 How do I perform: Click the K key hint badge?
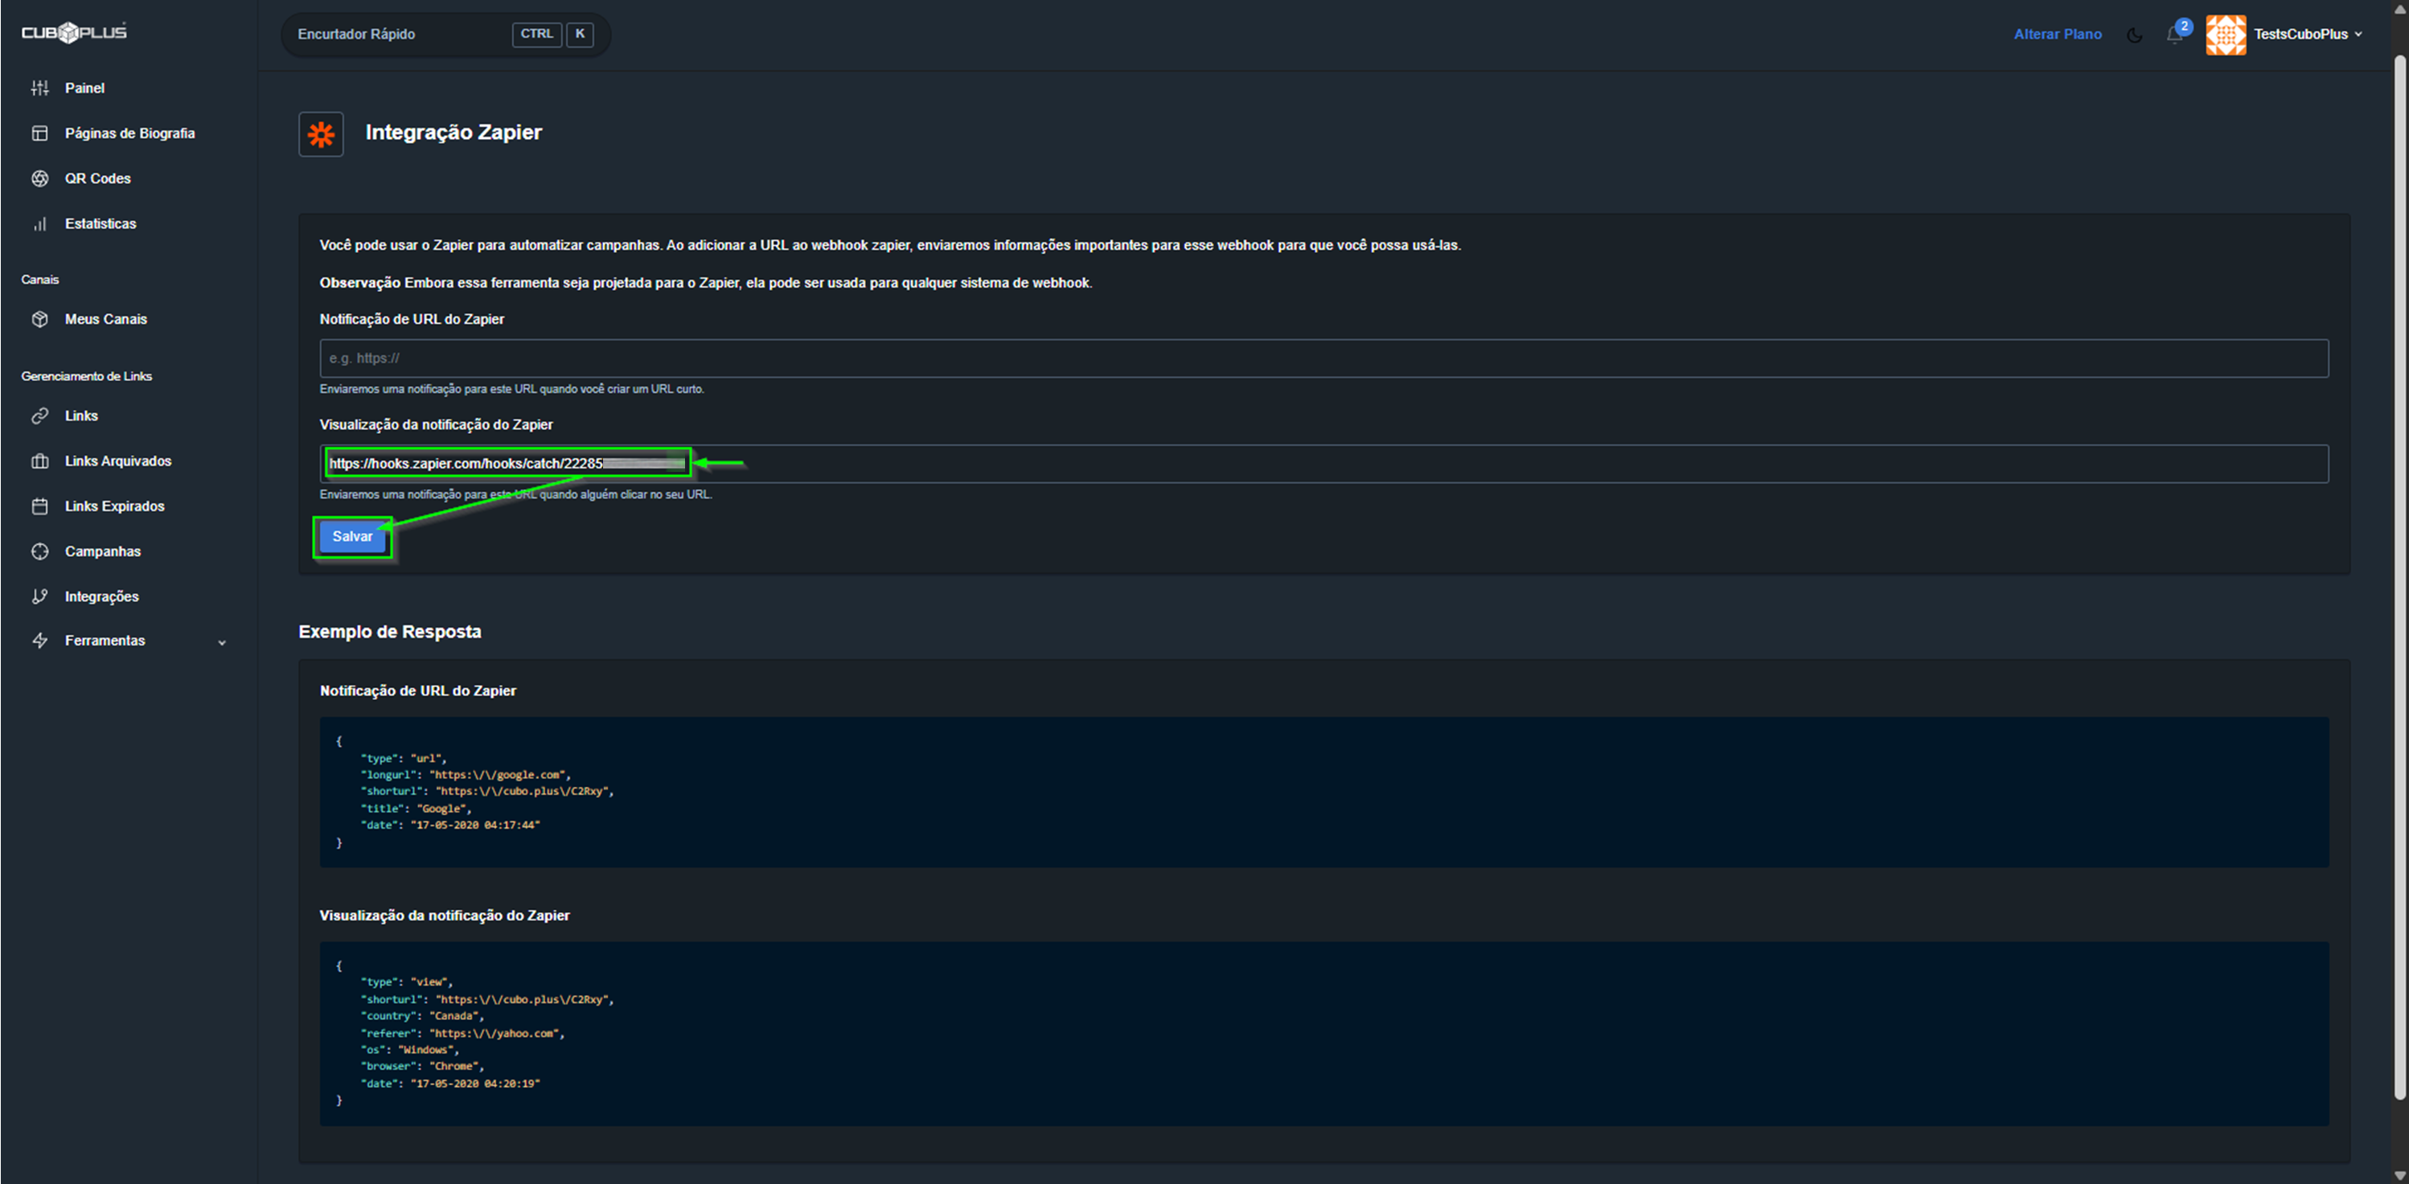point(580,34)
